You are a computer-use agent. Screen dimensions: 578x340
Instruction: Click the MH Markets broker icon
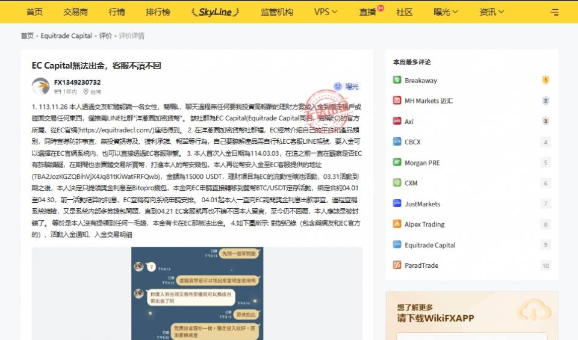397,100
